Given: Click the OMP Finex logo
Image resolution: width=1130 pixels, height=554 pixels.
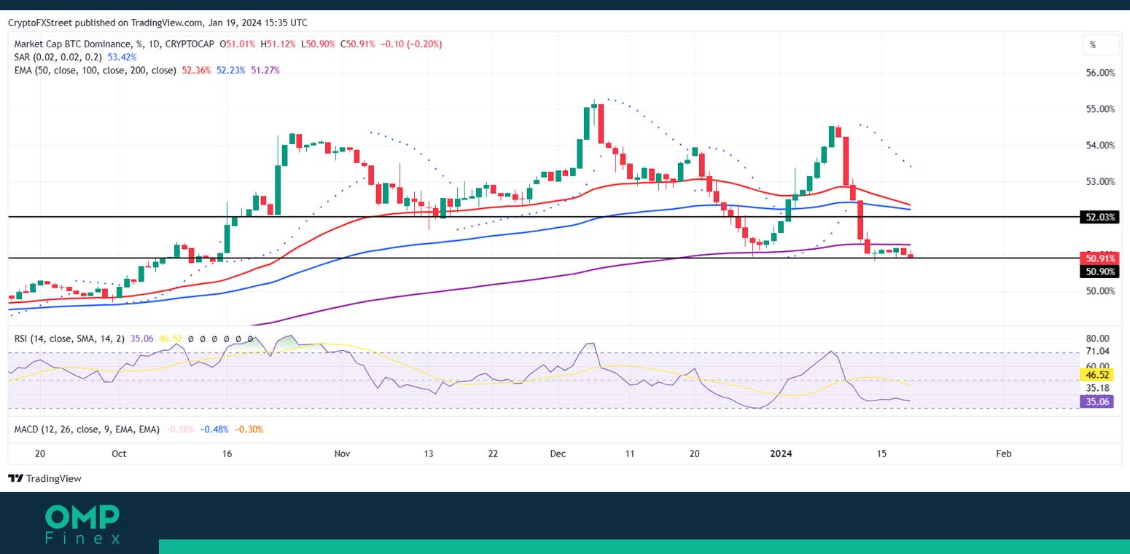Looking at the screenshot, I should pos(82,524).
